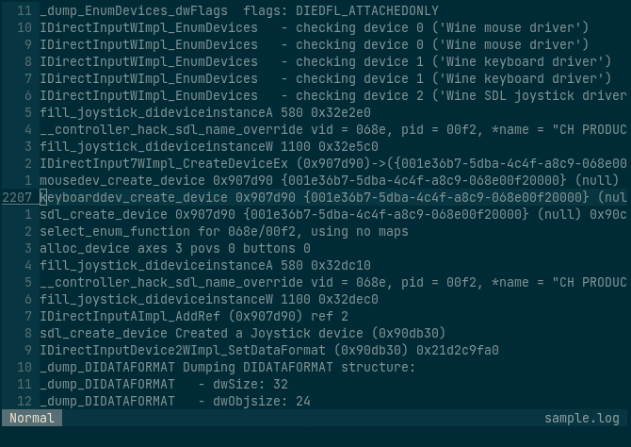631x447 pixels.
Task: Click the dwObjsize: 24 line
Action: pyautogui.click(x=175, y=401)
